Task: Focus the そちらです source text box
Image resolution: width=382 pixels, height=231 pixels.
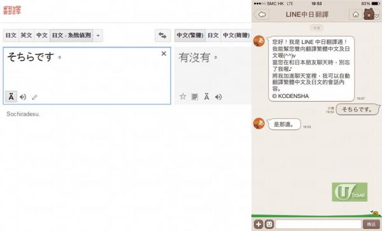Action: click(87, 76)
